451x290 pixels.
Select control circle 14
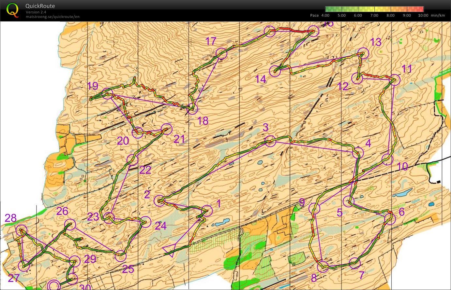pyautogui.click(x=275, y=71)
